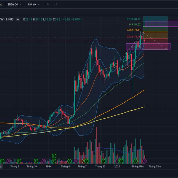Open the Hồ sơ dropdown menu
The image size is (178, 178).
[x=34, y=4]
